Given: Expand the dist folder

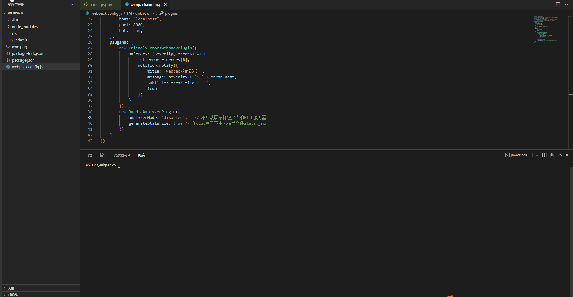Looking at the screenshot, I should click(15, 20).
